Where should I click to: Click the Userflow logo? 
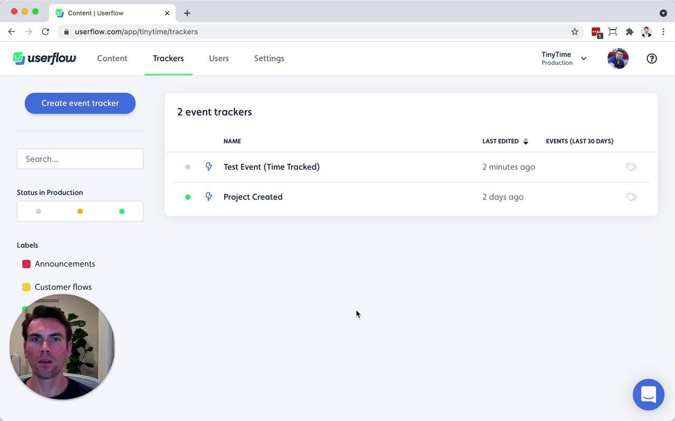pyautogui.click(x=44, y=58)
